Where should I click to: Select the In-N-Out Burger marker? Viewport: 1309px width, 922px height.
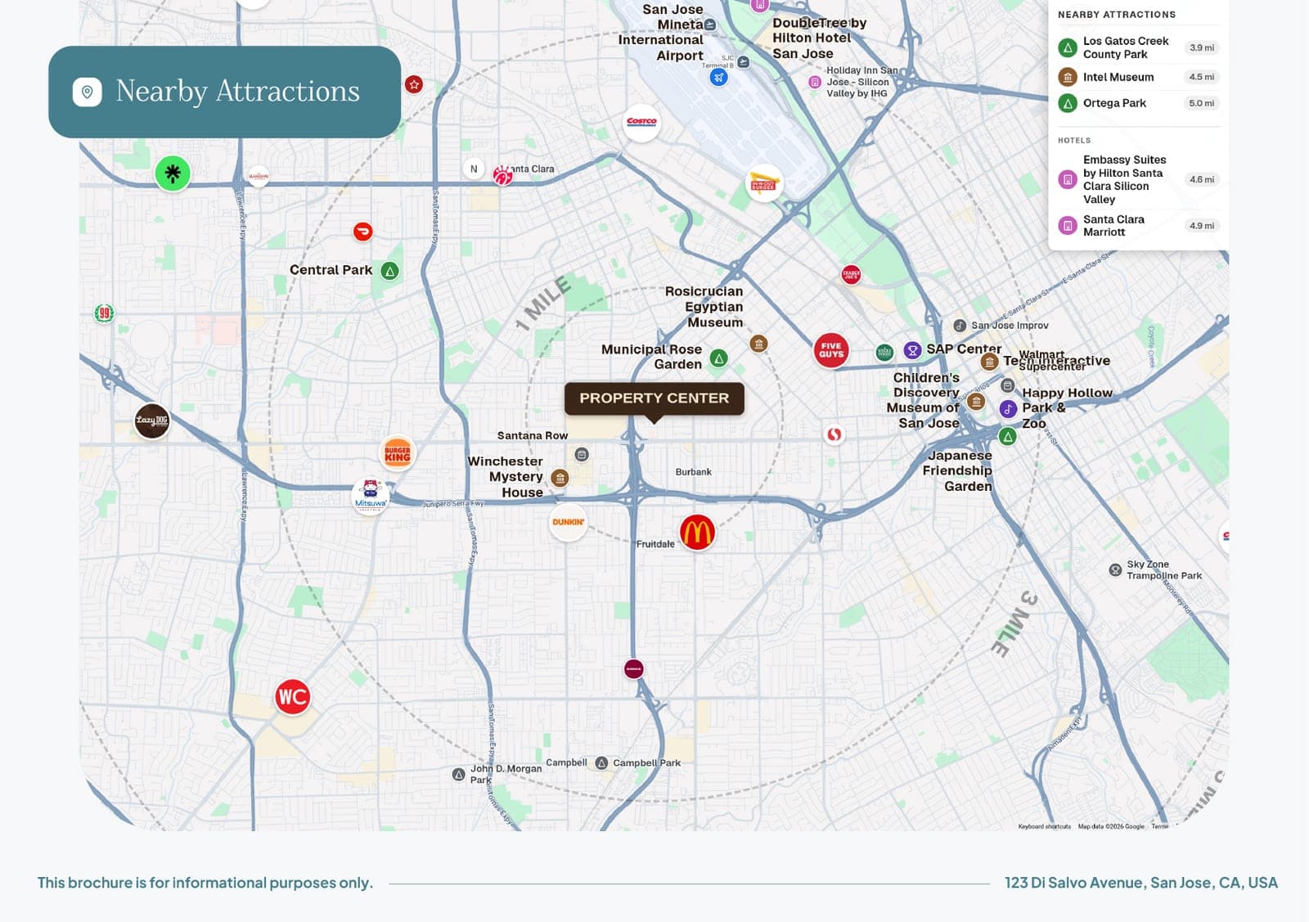coord(764,183)
